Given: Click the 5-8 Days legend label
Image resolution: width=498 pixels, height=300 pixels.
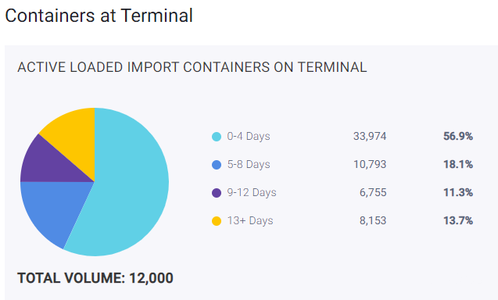Looking at the screenshot, I should (249, 164).
